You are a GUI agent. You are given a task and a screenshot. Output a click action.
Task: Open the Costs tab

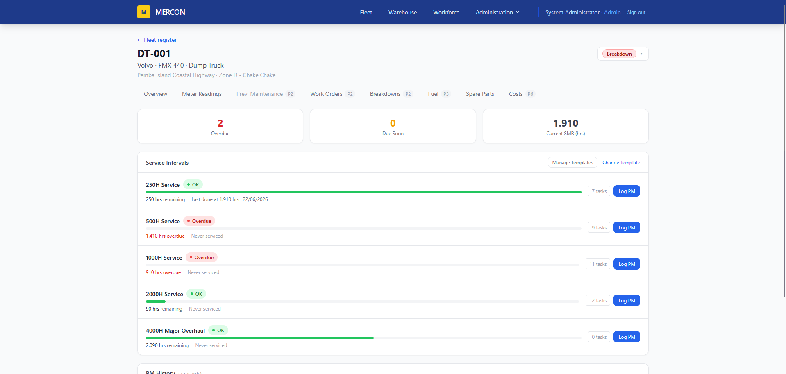tap(522, 94)
